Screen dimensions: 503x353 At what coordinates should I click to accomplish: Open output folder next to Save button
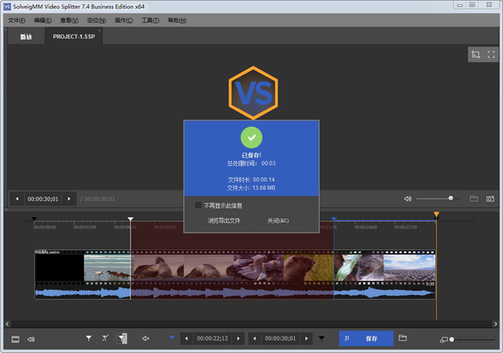pos(402,338)
